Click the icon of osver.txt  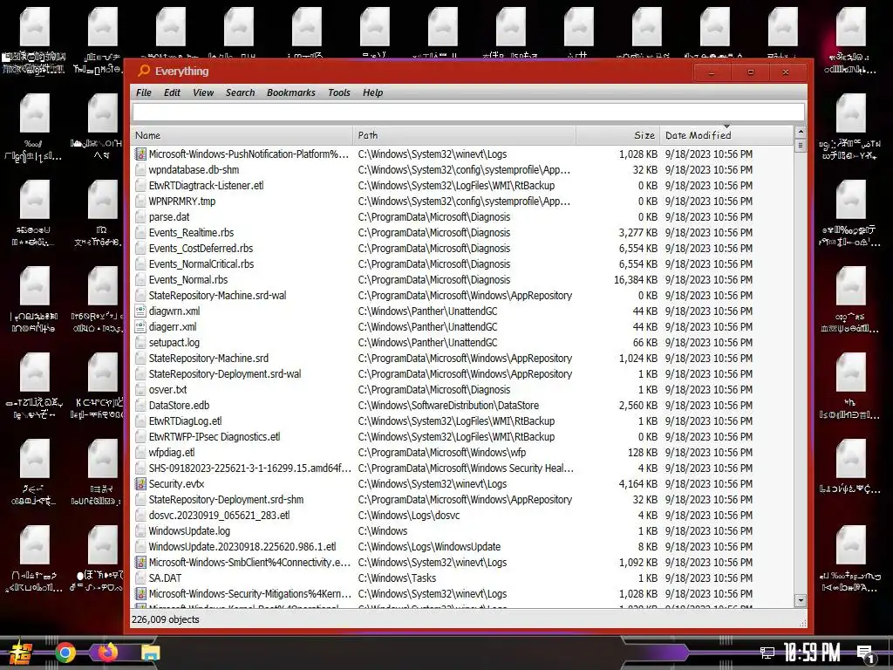(140, 389)
